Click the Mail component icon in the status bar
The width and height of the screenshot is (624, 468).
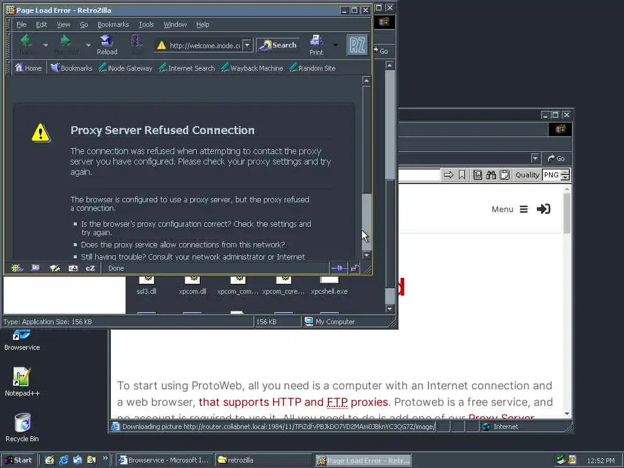pos(35,268)
